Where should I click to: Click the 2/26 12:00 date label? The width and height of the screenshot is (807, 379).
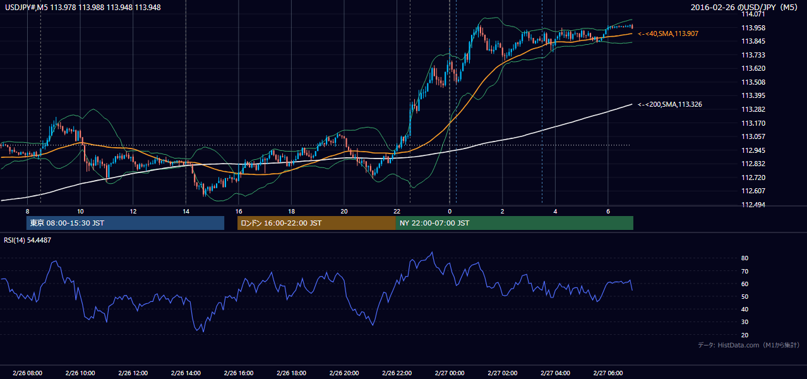click(x=133, y=373)
